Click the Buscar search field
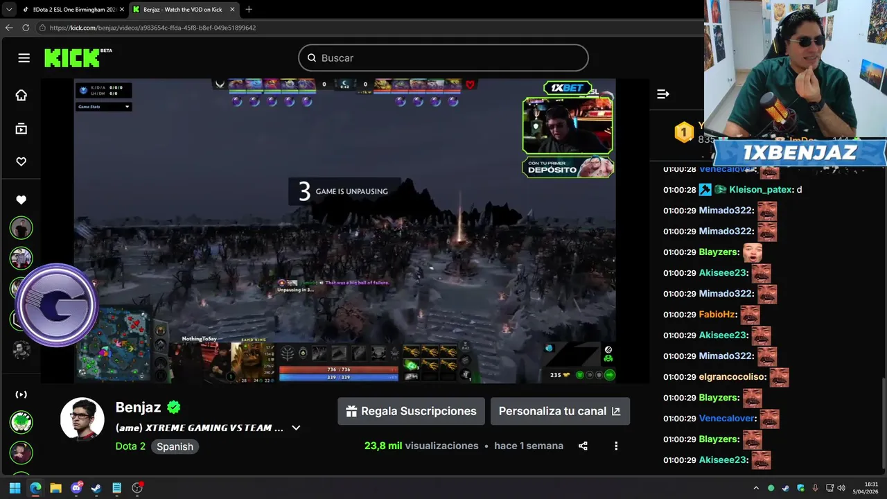Viewport: 887px width, 499px height. tap(443, 58)
